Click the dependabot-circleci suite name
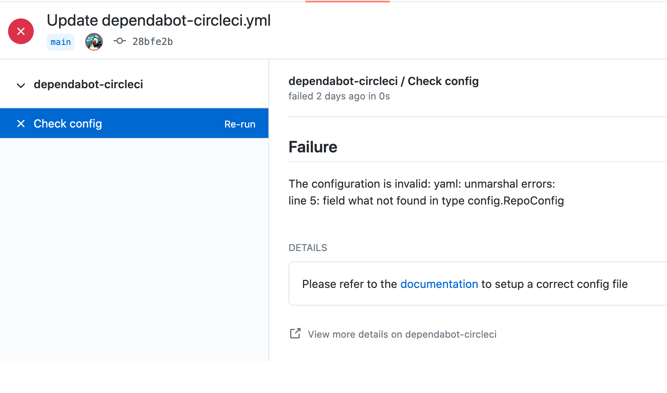Screen dimensions: 667x393 click(88, 84)
